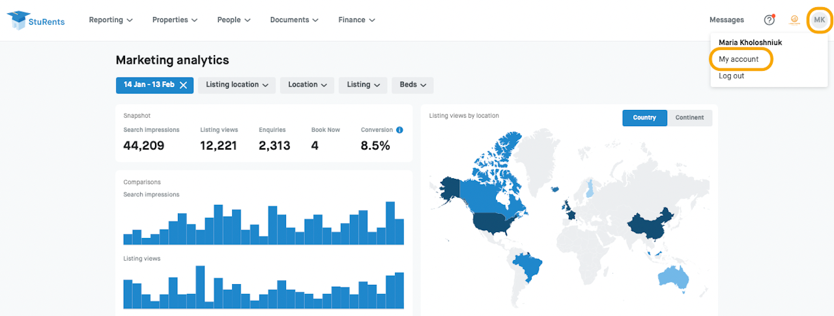Click the Conversion info icon

click(x=399, y=130)
